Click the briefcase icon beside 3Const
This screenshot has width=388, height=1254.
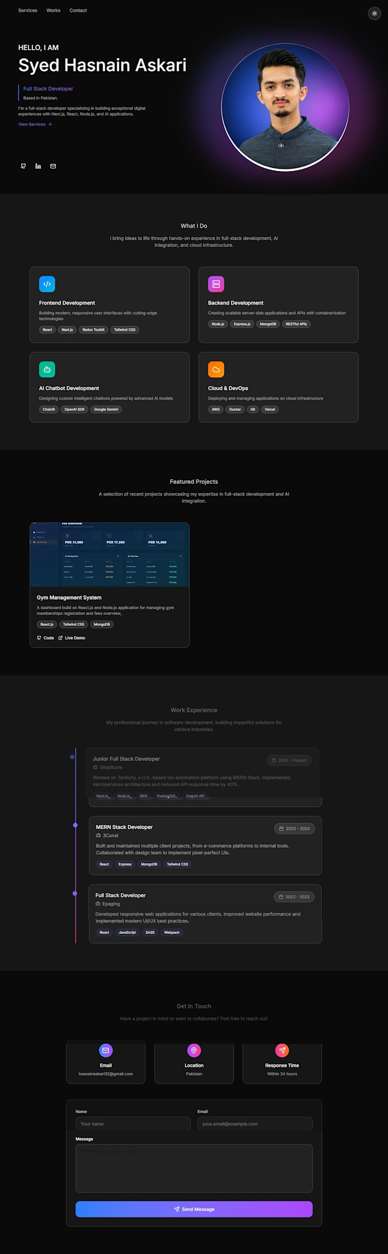[98, 836]
